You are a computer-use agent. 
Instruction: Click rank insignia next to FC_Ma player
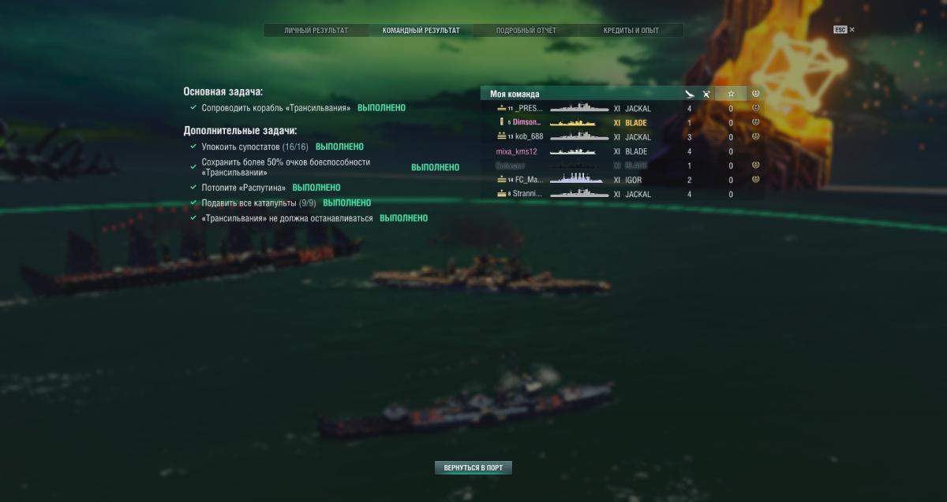tap(501, 180)
